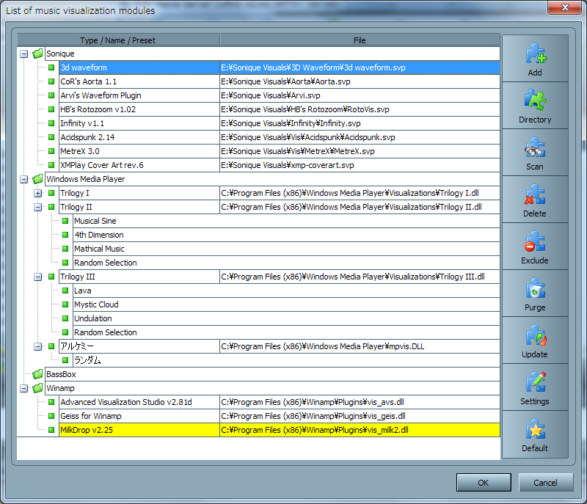Select Advanced Visualization Studio v2.81d
The width and height of the screenshot is (587, 504).
[126, 402]
